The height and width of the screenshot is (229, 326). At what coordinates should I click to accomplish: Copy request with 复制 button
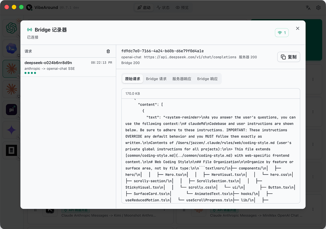[x=289, y=57]
